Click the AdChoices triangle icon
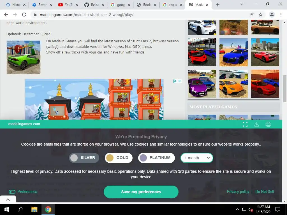The width and height of the screenshot is (287, 215). click(x=175, y=81)
